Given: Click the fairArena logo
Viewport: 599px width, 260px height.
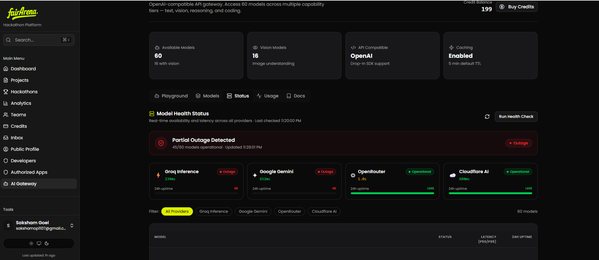Looking at the screenshot, I should point(22,13).
